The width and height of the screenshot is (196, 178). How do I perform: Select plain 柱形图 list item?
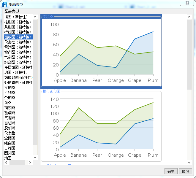tap(18, 88)
